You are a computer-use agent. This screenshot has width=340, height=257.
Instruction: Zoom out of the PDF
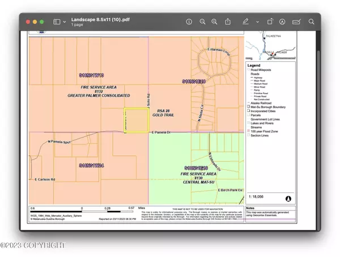tap(202, 22)
